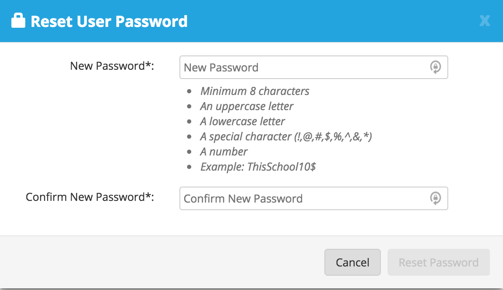
Task: Click the 'A lowercase letter' requirement
Action: (x=243, y=121)
